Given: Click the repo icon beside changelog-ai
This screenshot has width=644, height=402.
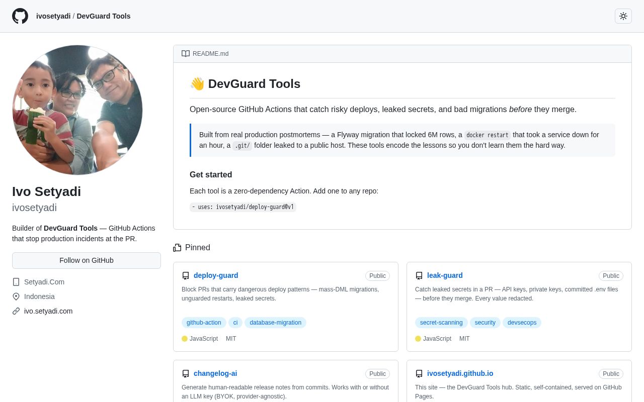Looking at the screenshot, I should (186, 374).
